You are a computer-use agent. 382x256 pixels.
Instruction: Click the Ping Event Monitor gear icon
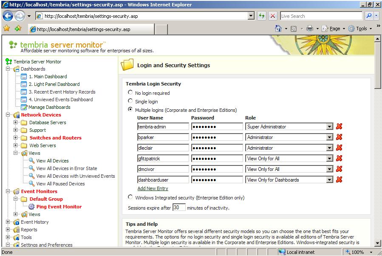point(31,207)
